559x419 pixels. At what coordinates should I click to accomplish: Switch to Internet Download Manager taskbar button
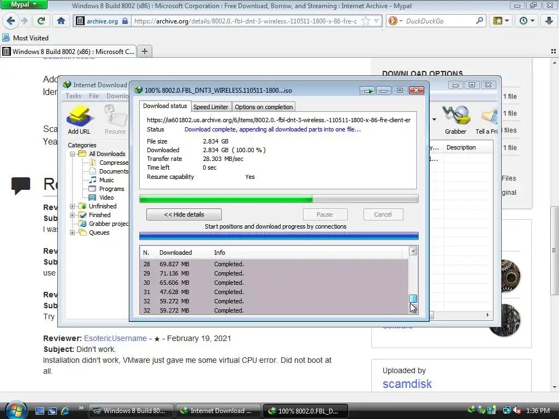point(217,411)
